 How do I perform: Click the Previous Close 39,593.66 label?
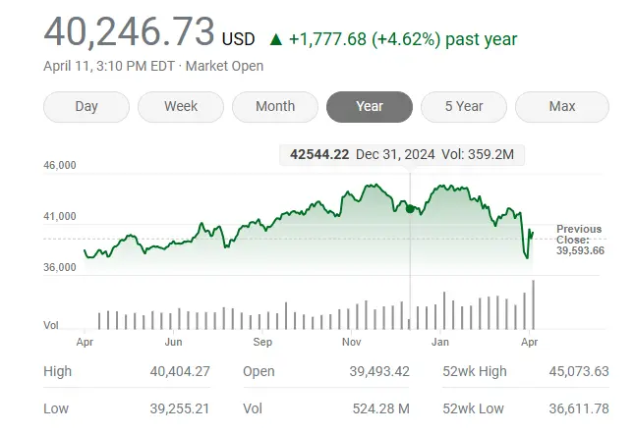[x=579, y=240]
